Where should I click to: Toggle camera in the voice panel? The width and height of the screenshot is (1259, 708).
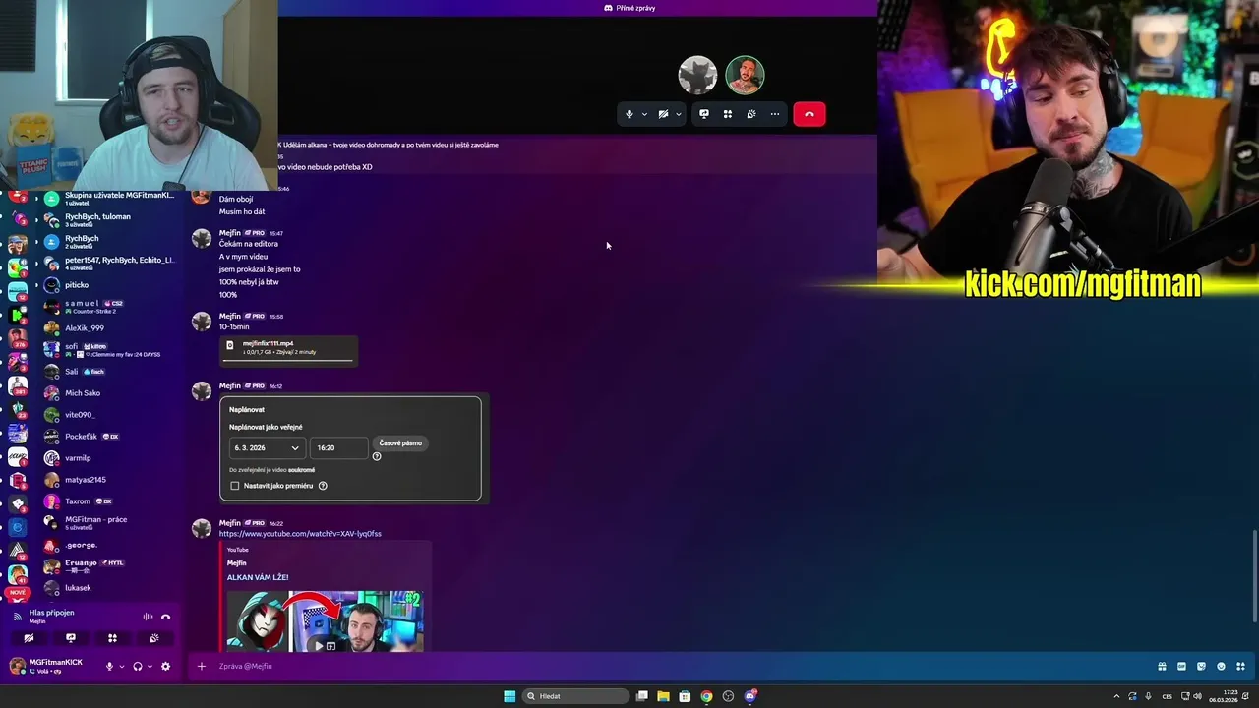(x=29, y=638)
